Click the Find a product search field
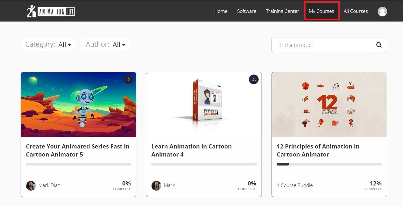 321,45
